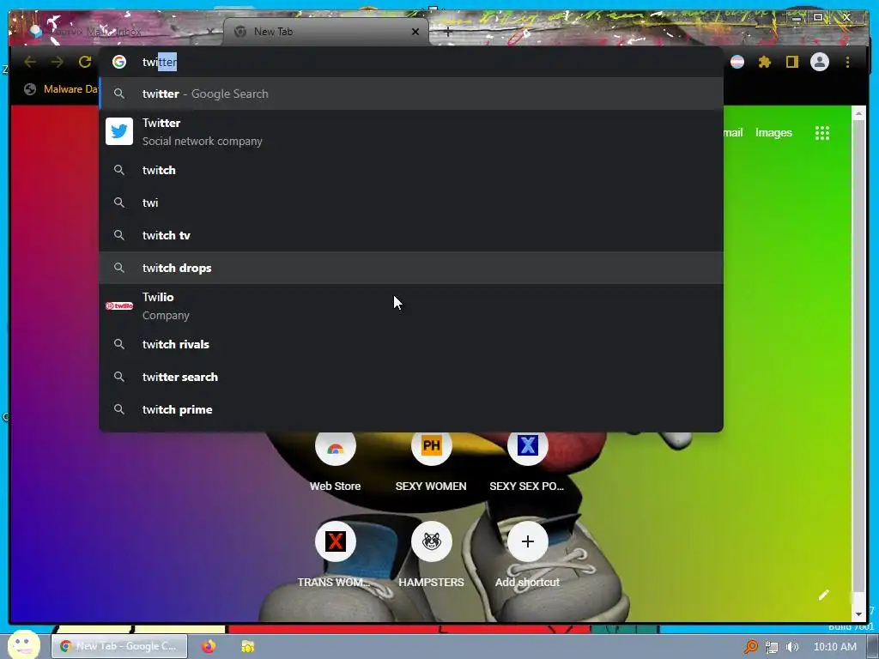Click the Google logo in address bar

(x=118, y=62)
